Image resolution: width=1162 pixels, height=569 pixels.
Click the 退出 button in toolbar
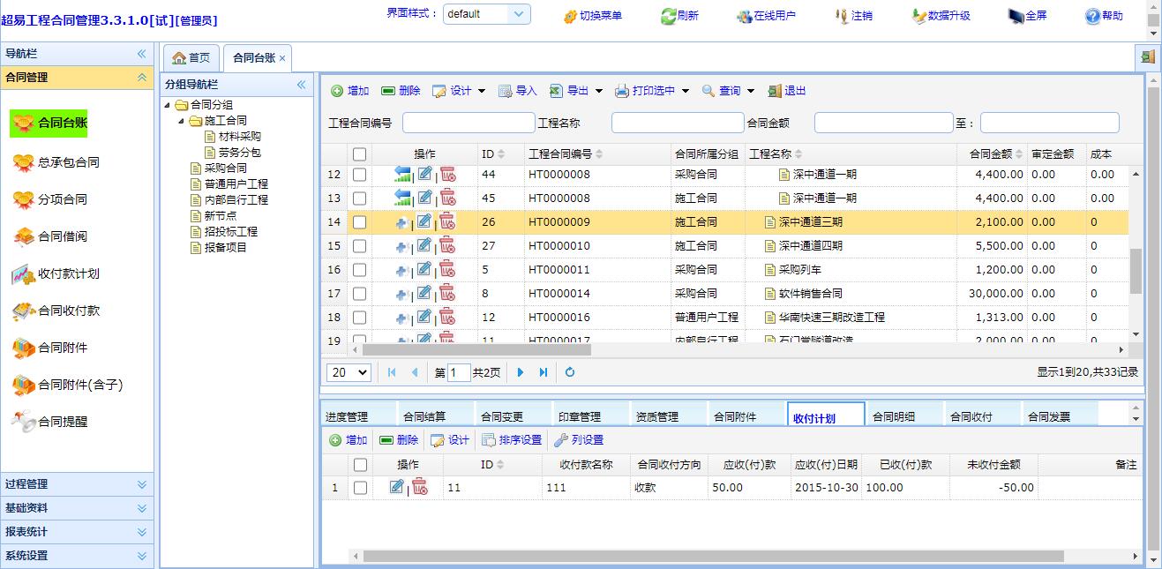[x=786, y=91]
